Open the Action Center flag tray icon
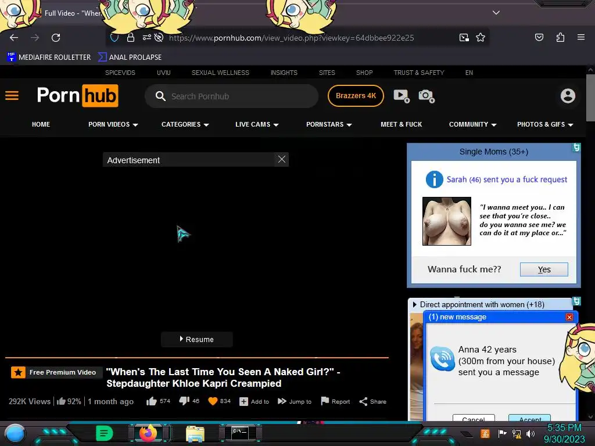This screenshot has width=595, height=446. click(503, 433)
